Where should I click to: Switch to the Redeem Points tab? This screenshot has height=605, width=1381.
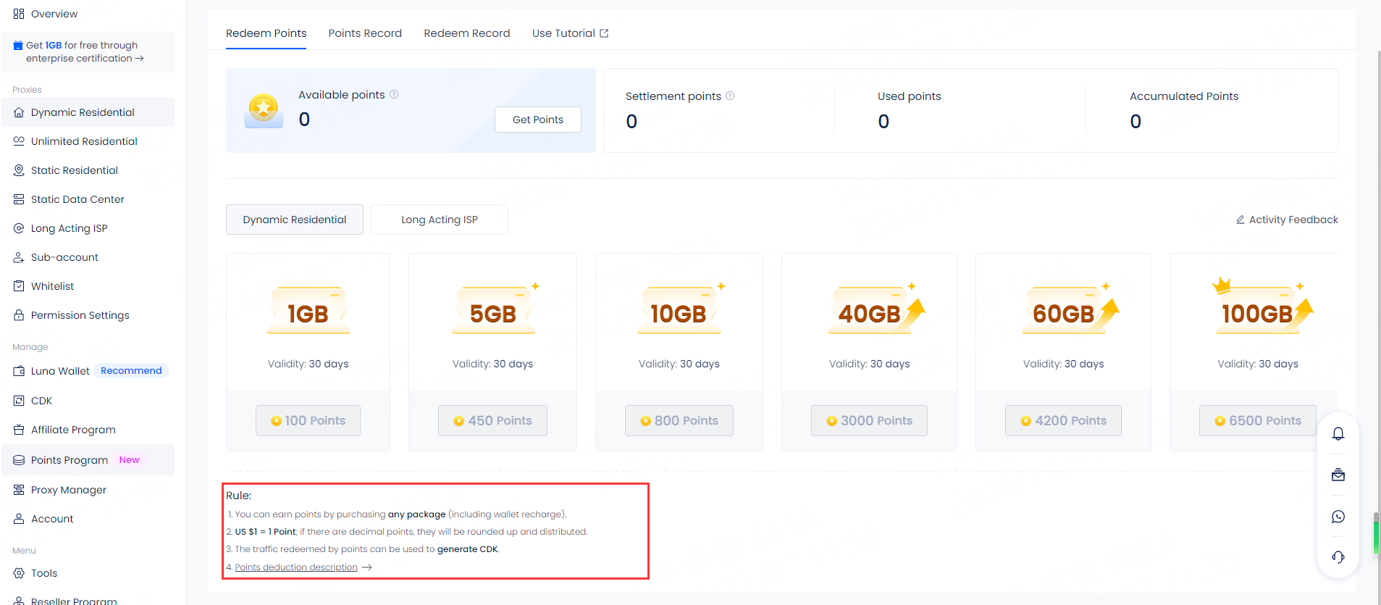click(266, 33)
